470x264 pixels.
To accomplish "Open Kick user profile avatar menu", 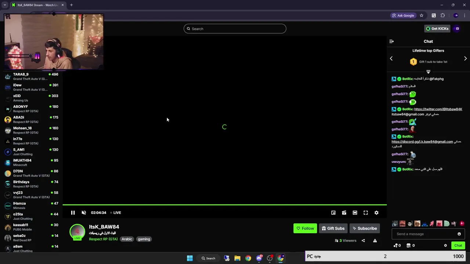I will 457,29.
